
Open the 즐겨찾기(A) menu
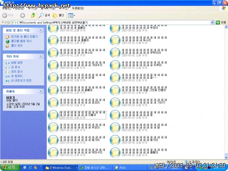pos(48,8)
